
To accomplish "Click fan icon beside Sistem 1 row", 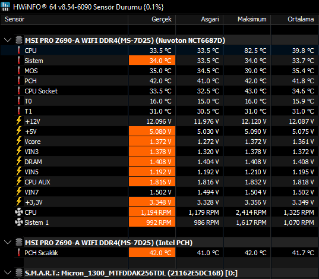I will pyautogui.click(x=19, y=222).
